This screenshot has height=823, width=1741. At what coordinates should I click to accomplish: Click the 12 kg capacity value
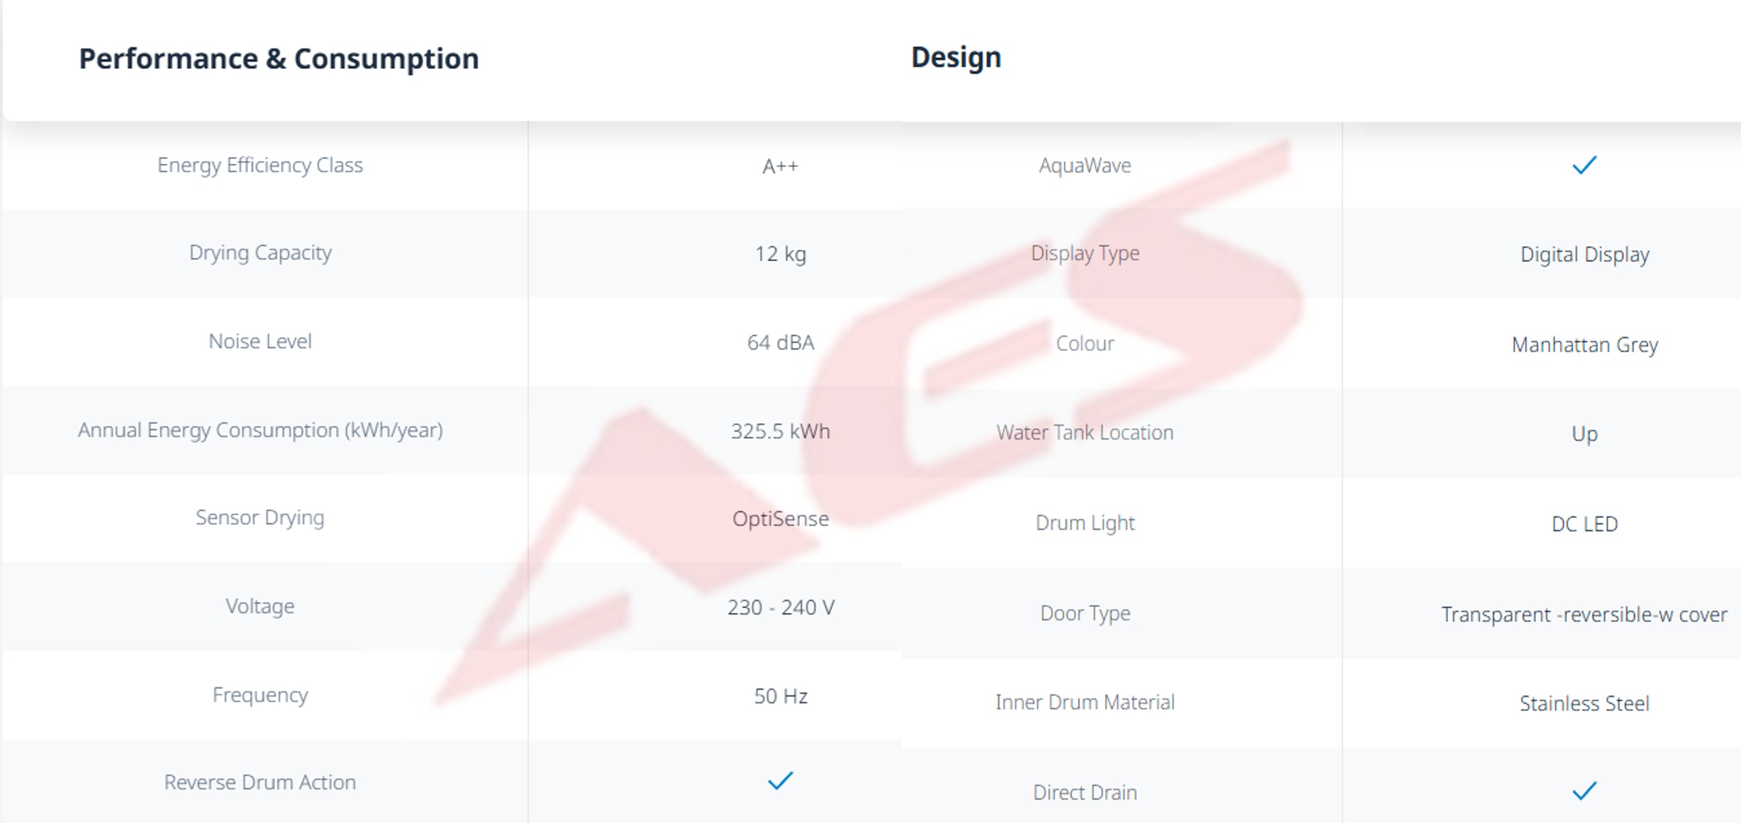[x=780, y=254]
